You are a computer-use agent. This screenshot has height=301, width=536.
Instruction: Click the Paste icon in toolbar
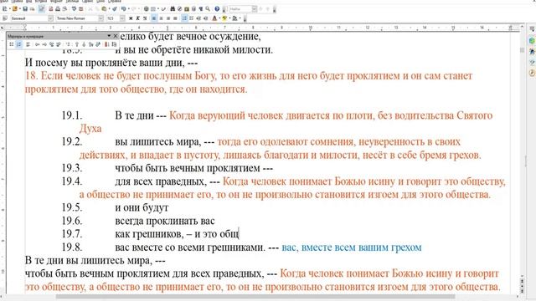coord(104,9)
